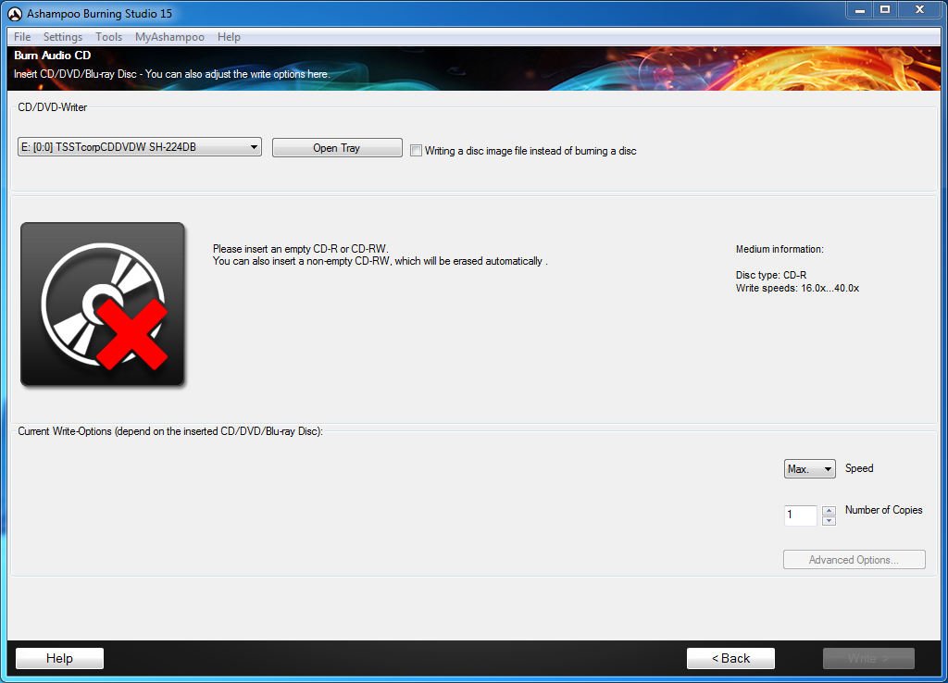Click the Ashampoo logo icon in title bar
Screen dimensions: 948x683
(15, 13)
